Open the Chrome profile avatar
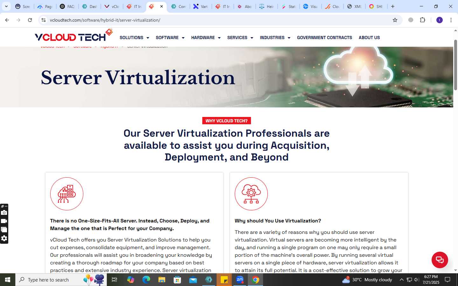Viewport: 458px width, 286px height. tap(440, 20)
